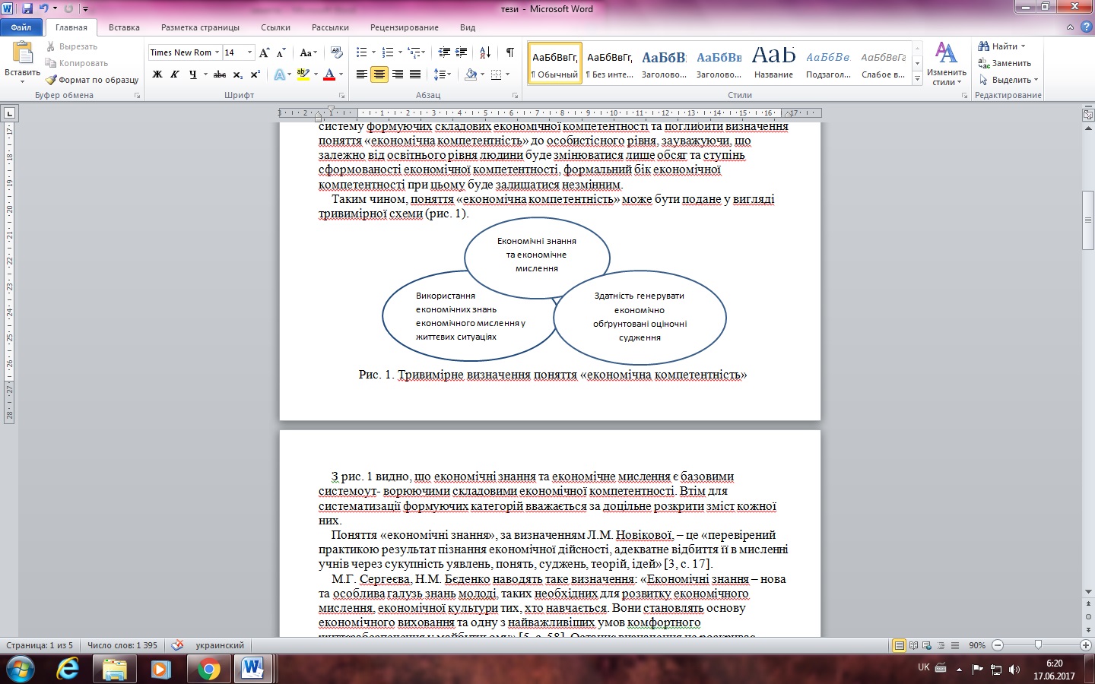1095x684 pixels.
Task: Switch to the Рецензирование tab
Action: pos(405,27)
